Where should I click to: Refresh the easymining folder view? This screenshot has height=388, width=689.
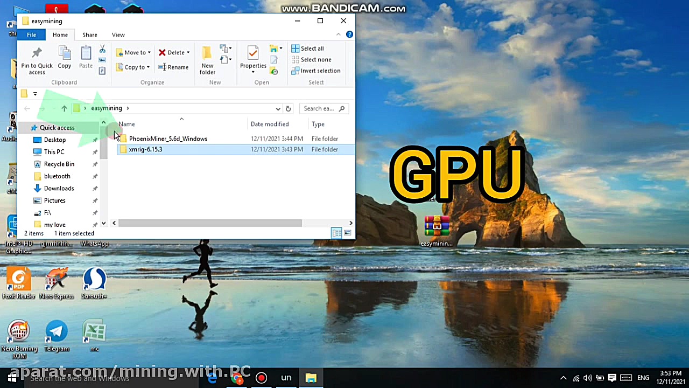tap(288, 108)
